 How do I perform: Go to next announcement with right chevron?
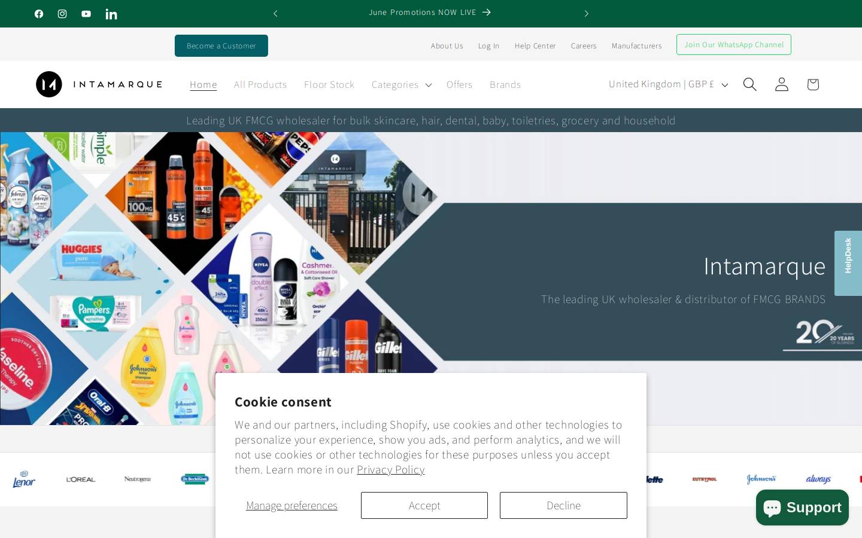[x=587, y=13]
